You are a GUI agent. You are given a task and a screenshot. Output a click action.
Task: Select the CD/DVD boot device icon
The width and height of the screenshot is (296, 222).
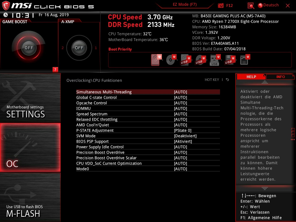(171, 60)
